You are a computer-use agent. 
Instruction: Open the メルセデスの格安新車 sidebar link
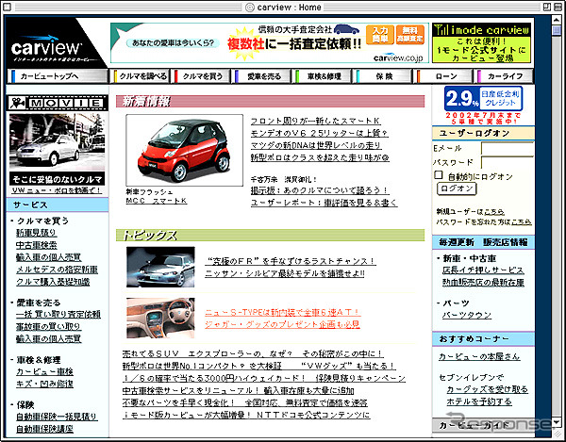pyautogui.click(x=57, y=270)
